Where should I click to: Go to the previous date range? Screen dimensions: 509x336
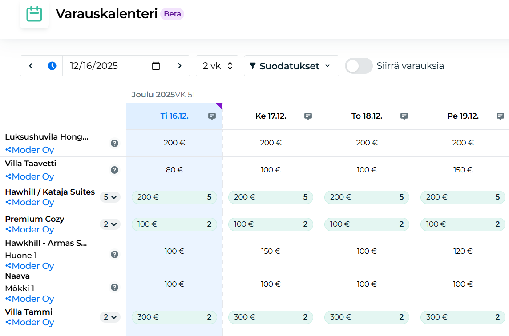[30, 65]
